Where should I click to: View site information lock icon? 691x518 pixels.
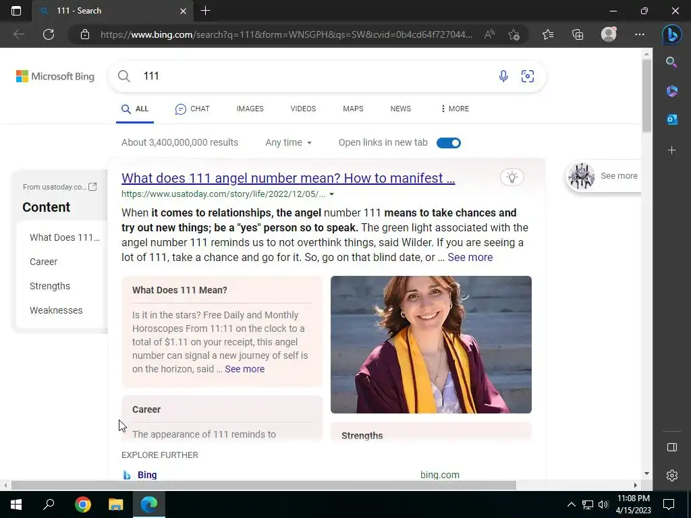click(x=85, y=34)
